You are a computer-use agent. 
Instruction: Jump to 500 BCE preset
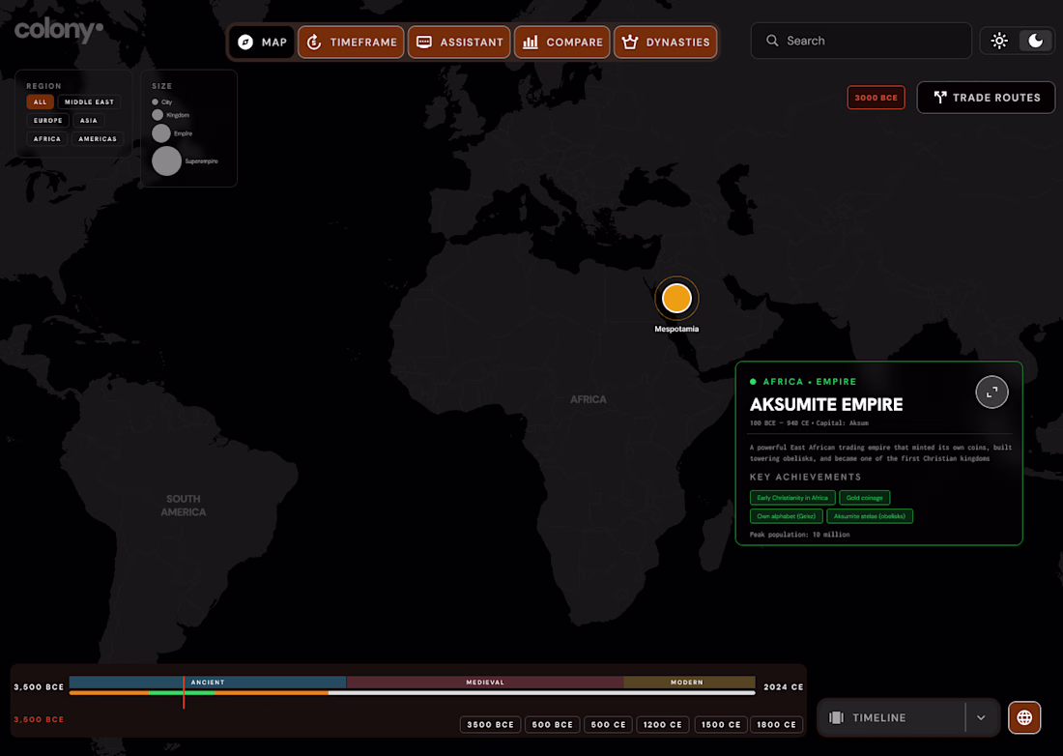point(553,725)
